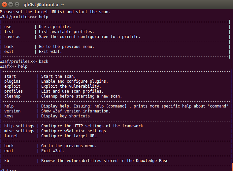The image size is (233, 171).
Task: Click the 'keys' command entry
Action: pos(9,116)
